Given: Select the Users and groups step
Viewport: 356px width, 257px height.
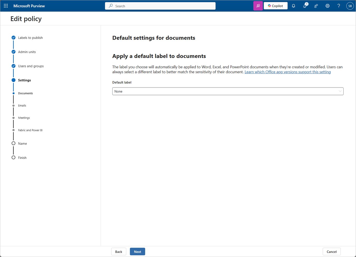Looking at the screenshot, I should tap(31, 66).
